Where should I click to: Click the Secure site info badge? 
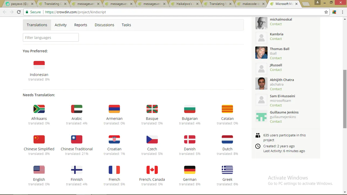coord(33,12)
